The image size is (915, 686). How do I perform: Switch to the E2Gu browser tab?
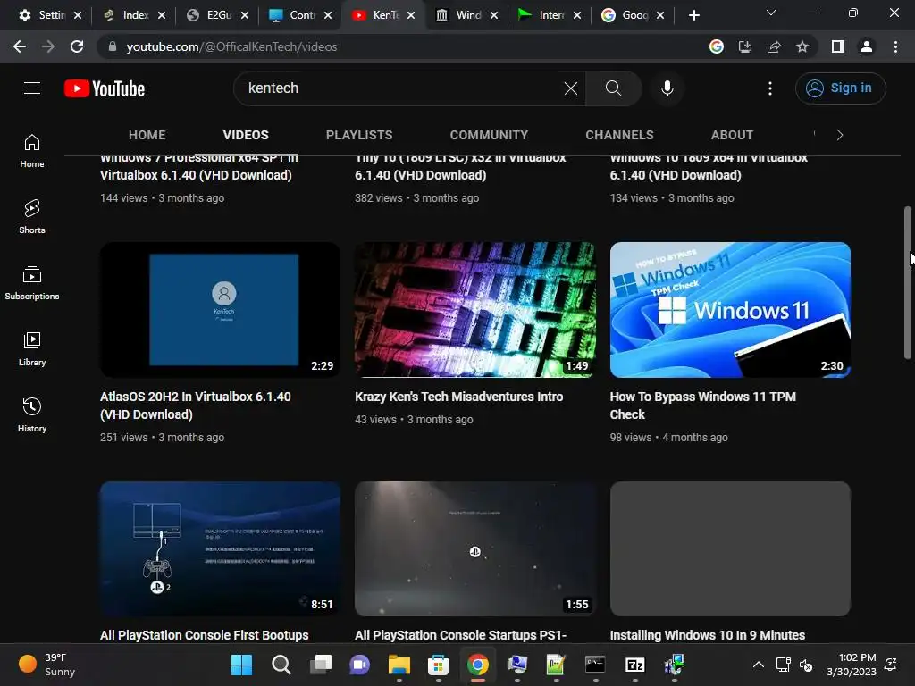coord(211,15)
